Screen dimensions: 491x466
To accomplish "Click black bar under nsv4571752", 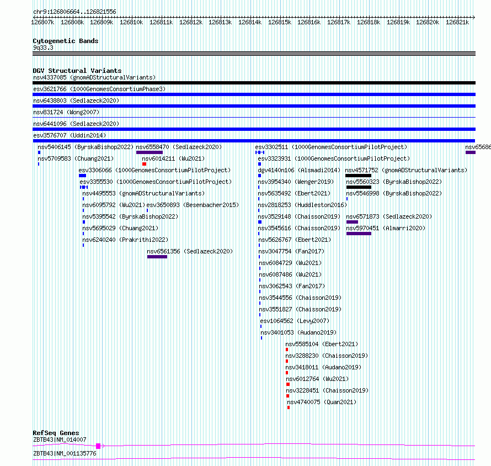I will tap(358, 176).
